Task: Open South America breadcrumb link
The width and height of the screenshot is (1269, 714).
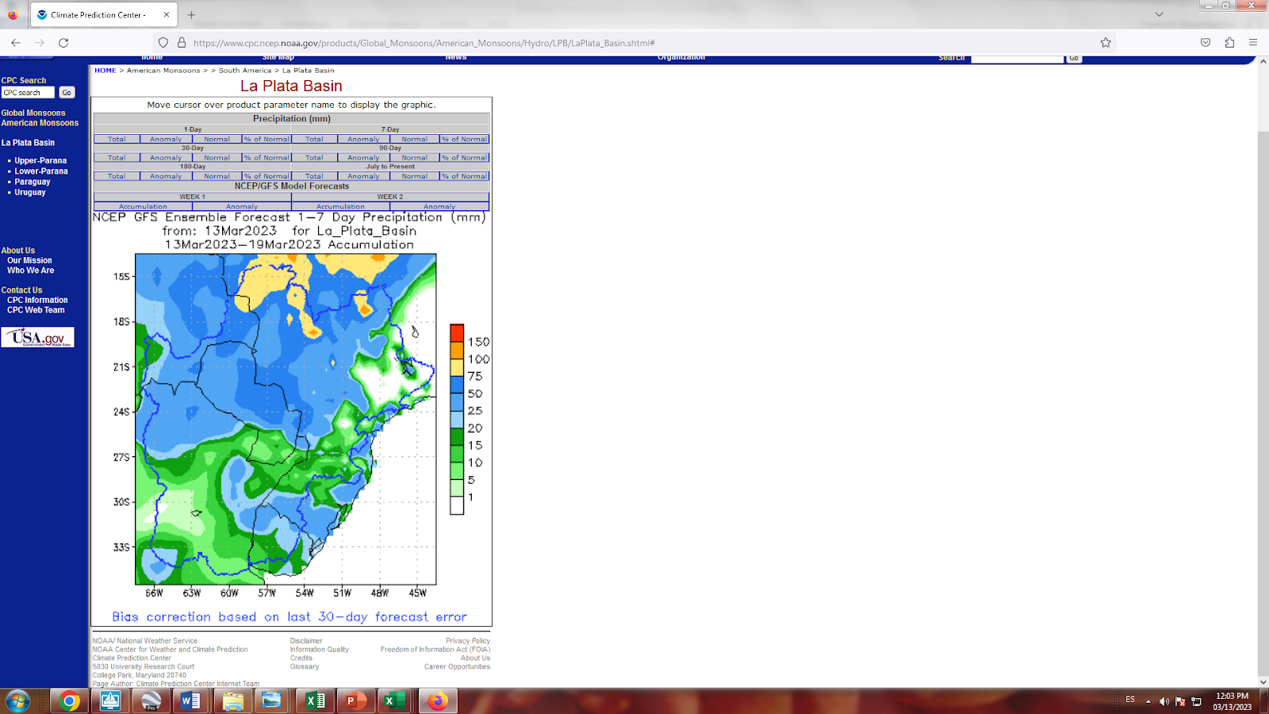Action: pos(245,71)
